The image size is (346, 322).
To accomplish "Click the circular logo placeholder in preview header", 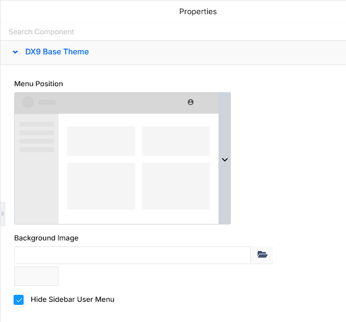I will pos(28,102).
